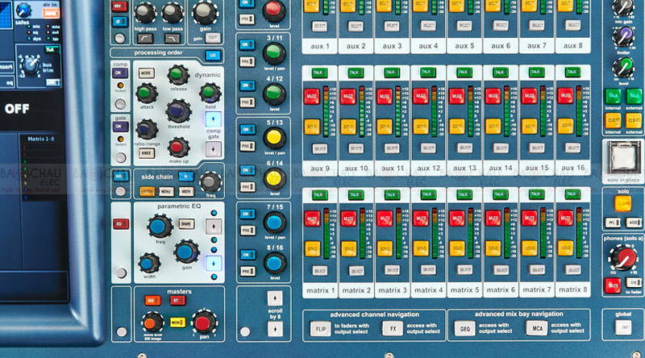
Task: Mute the aux 9 channel
Action: click(x=312, y=96)
